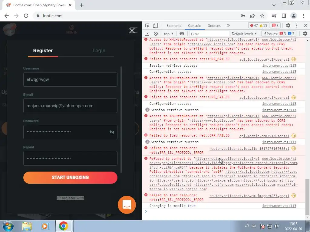Click the E-mail input field
Screen dimensions: 310x232
[70, 106]
